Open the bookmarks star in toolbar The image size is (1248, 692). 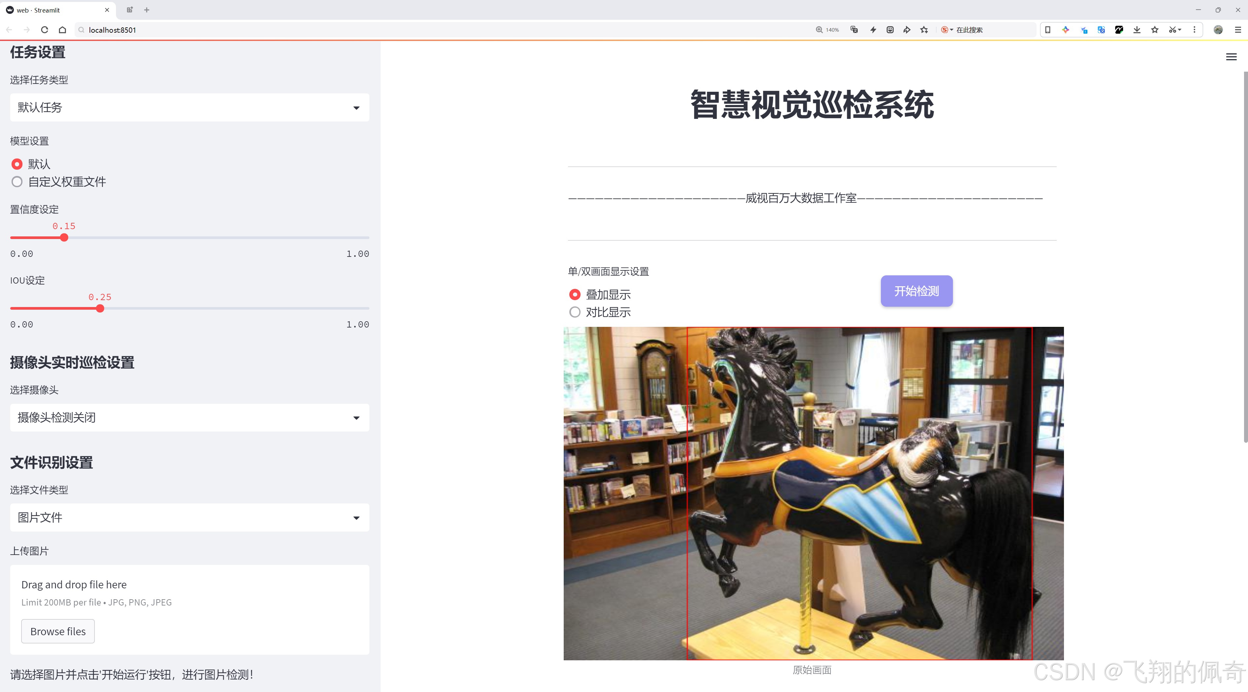[x=1155, y=29]
